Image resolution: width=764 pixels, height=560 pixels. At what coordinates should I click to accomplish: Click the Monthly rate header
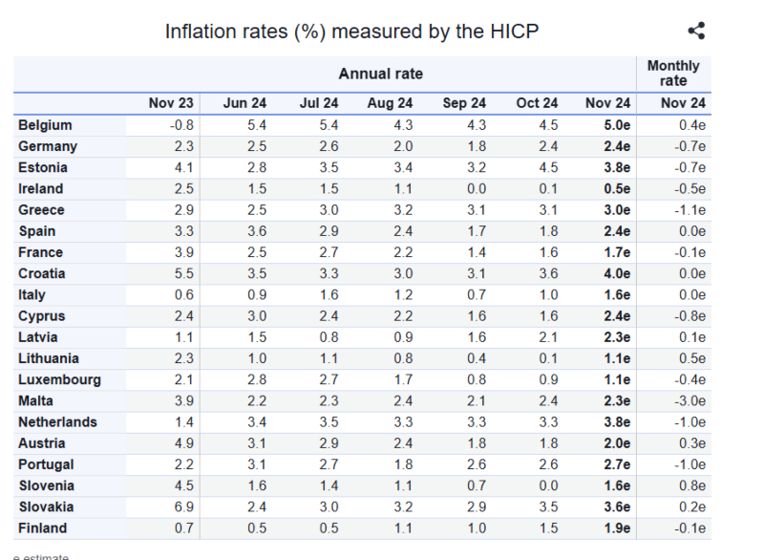(673, 73)
